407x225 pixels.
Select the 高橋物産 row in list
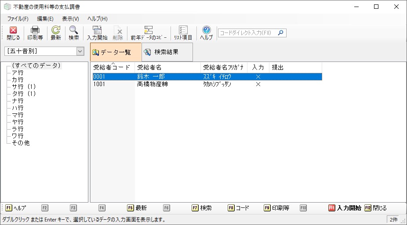(x=153, y=84)
